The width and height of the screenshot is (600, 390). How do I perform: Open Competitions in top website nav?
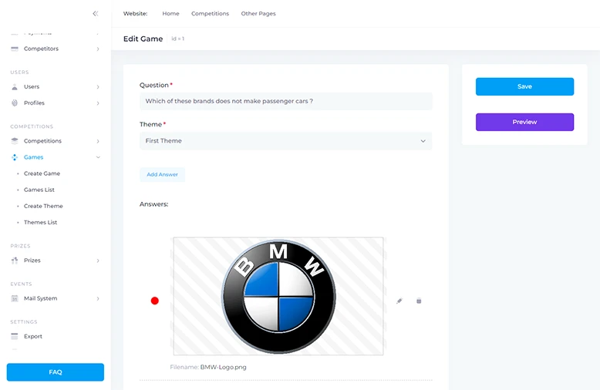tap(210, 13)
